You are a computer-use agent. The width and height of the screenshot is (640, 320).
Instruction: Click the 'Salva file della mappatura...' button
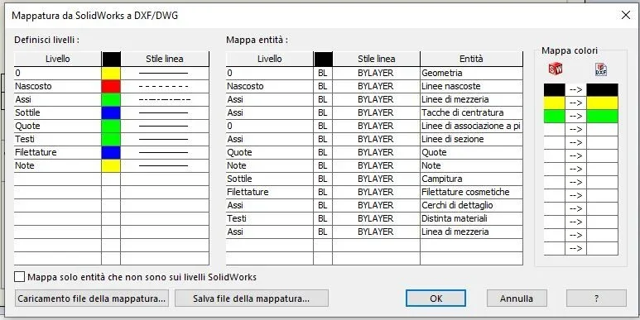coord(252,299)
